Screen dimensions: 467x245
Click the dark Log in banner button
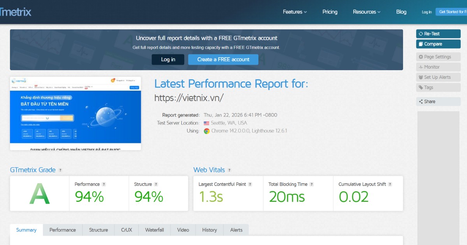tap(168, 59)
